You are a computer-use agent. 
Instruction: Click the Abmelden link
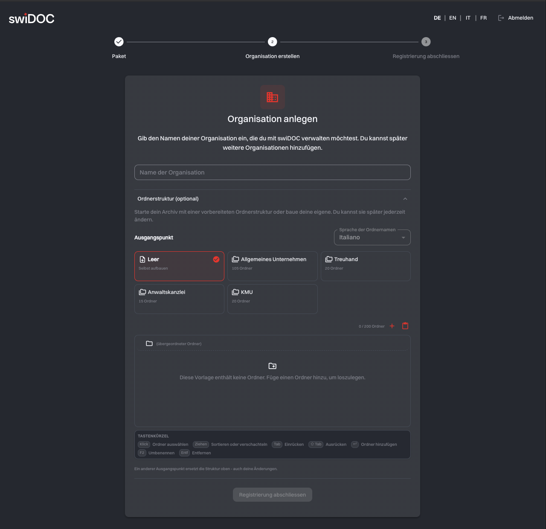(x=521, y=18)
